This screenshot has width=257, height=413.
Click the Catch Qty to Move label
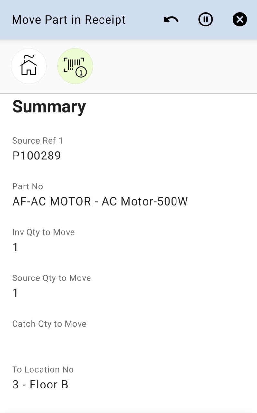49,324
